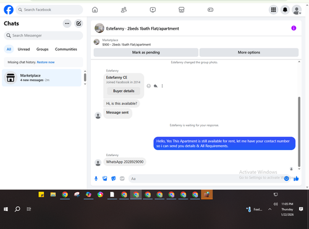This screenshot has height=229, width=309.
Task: Choose a GIF icon
Action: click(122, 178)
